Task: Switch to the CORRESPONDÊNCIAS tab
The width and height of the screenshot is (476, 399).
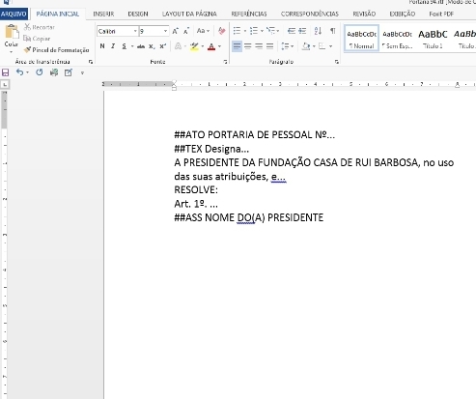Action: (310, 14)
